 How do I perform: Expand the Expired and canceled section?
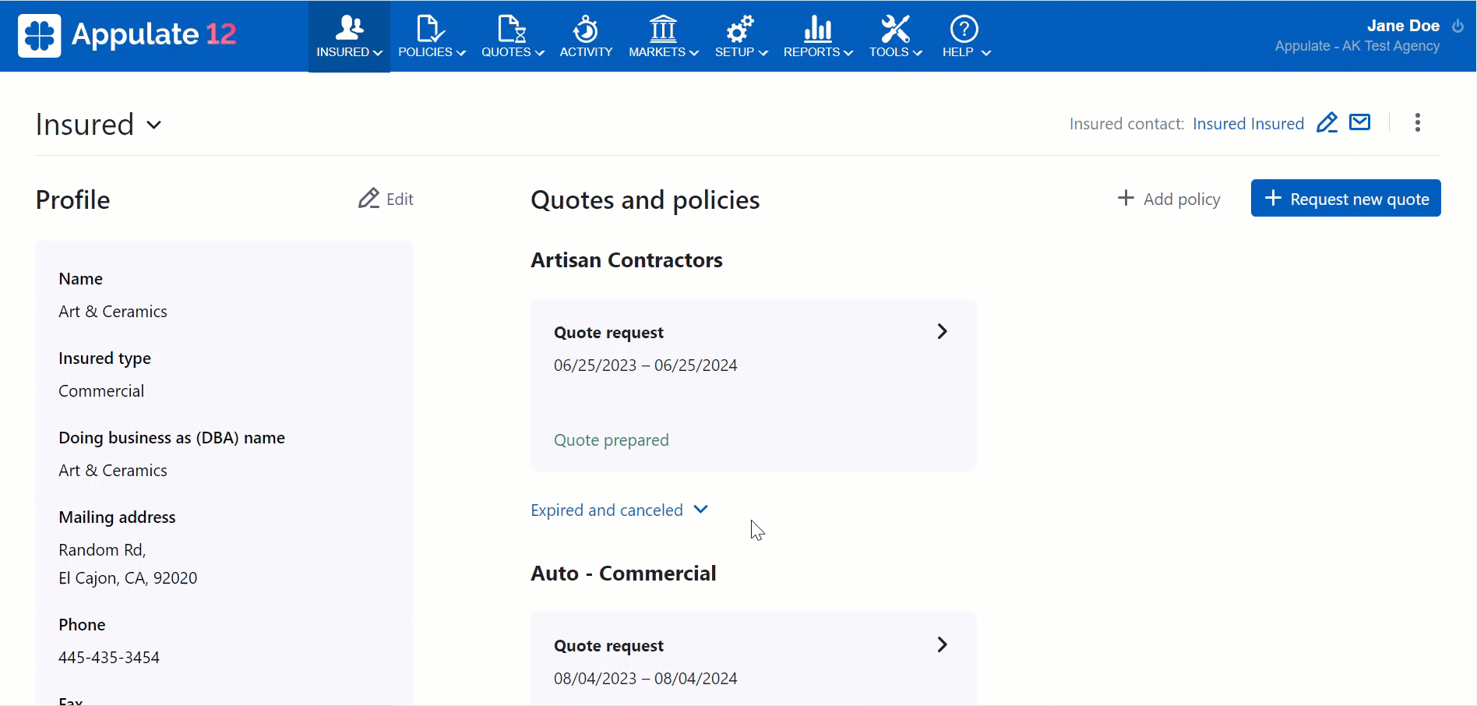point(620,510)
